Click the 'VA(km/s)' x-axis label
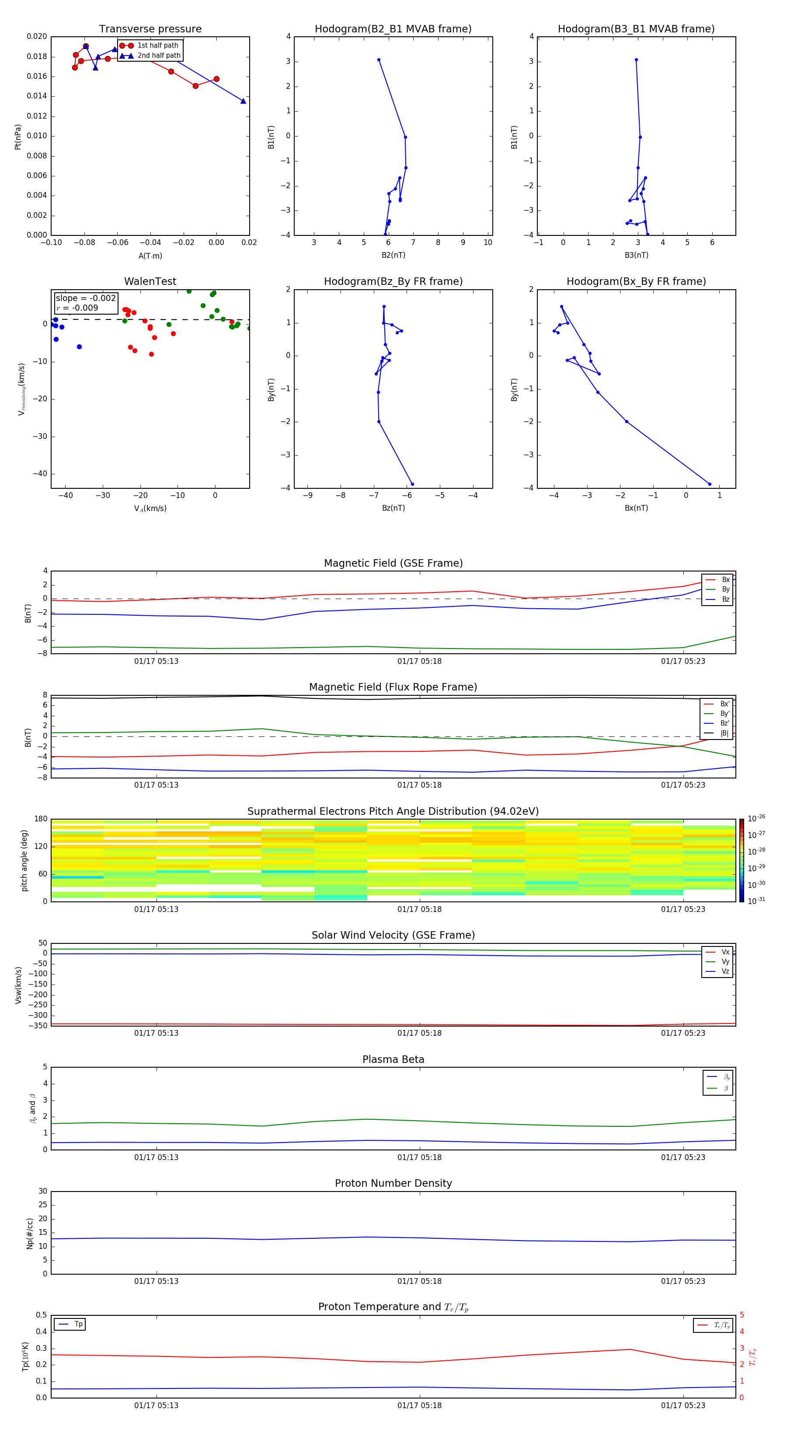 [150, 508]
